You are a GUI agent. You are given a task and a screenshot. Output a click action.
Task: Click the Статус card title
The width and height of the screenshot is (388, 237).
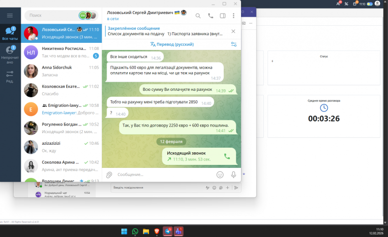point(324,56)
